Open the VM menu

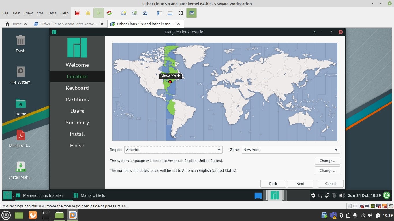pos(40,13)
